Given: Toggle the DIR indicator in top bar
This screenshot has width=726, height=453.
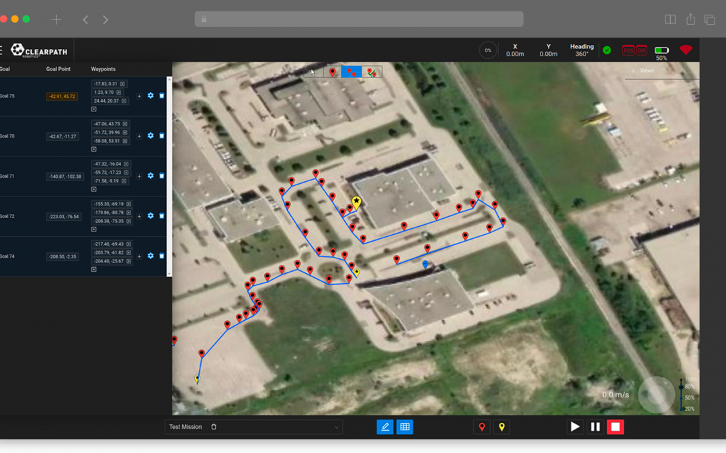Looking at the screenshot, I should point(641,50).
